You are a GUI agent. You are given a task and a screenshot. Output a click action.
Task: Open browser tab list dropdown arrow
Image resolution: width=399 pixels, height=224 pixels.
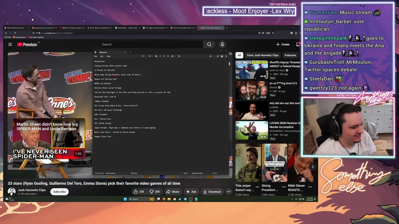coord(293,28)
